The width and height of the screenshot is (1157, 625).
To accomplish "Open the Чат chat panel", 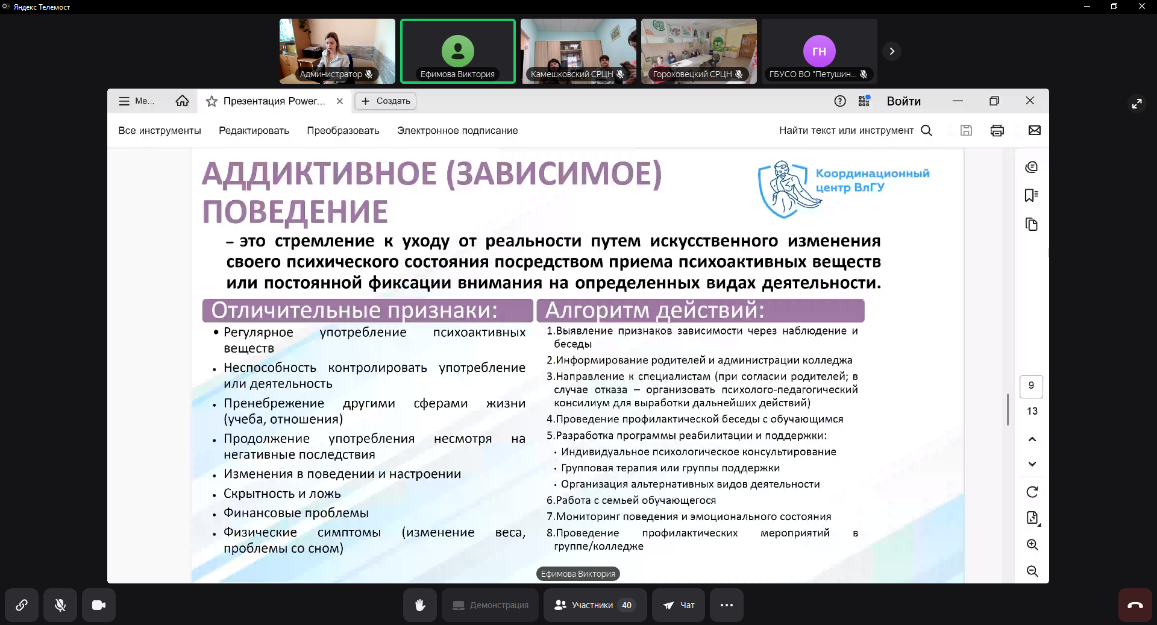I will 679,605.
